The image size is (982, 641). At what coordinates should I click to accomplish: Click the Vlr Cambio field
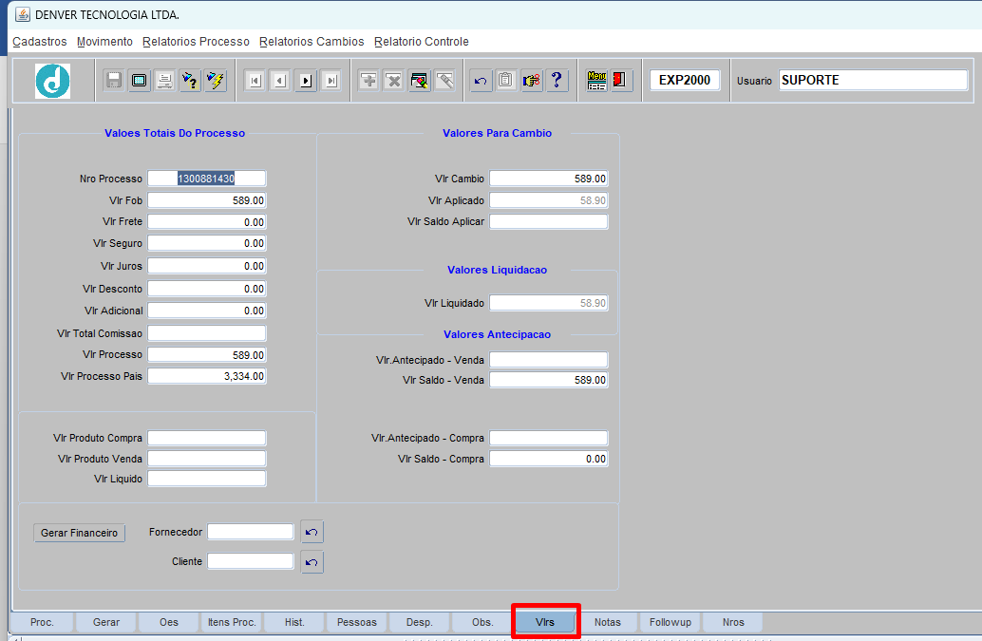tap(549, 179)
